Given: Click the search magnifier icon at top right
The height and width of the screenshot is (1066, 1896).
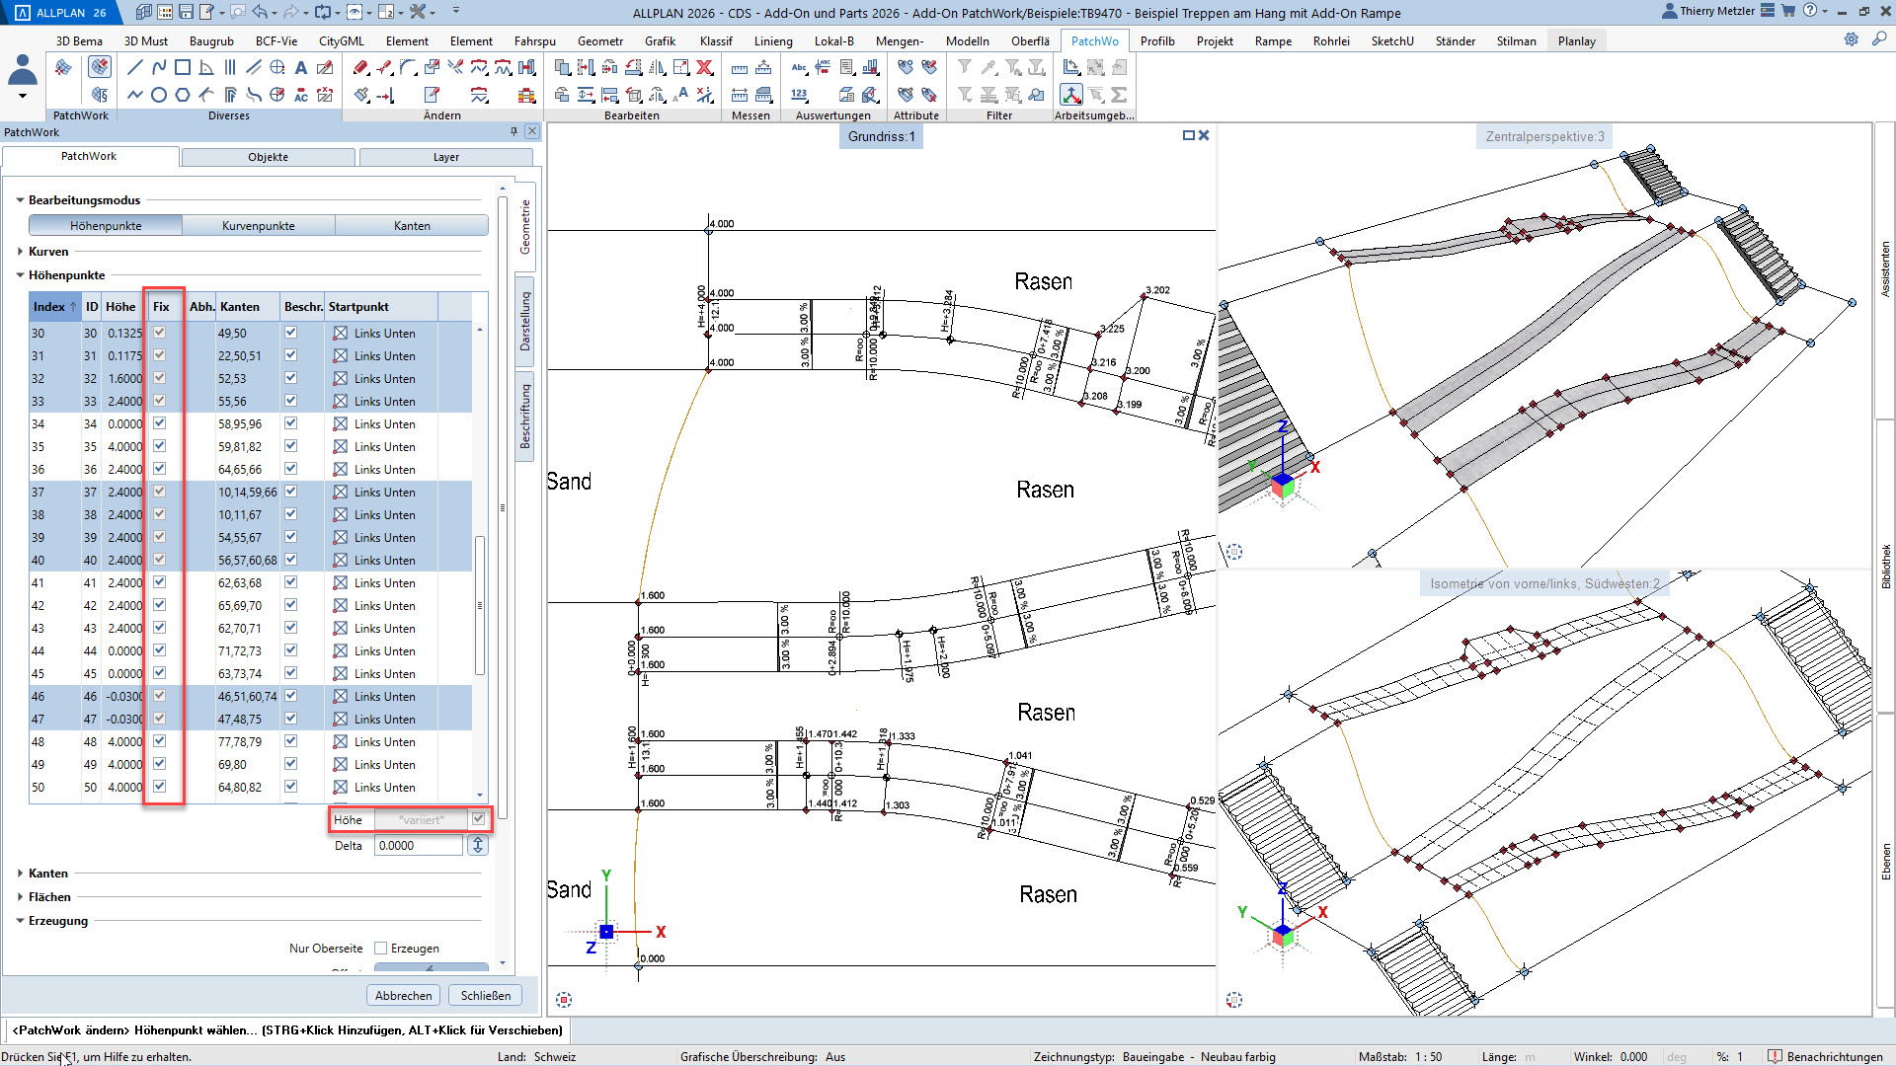Looking at the screenshot, I should click(x=1880, y=40).
